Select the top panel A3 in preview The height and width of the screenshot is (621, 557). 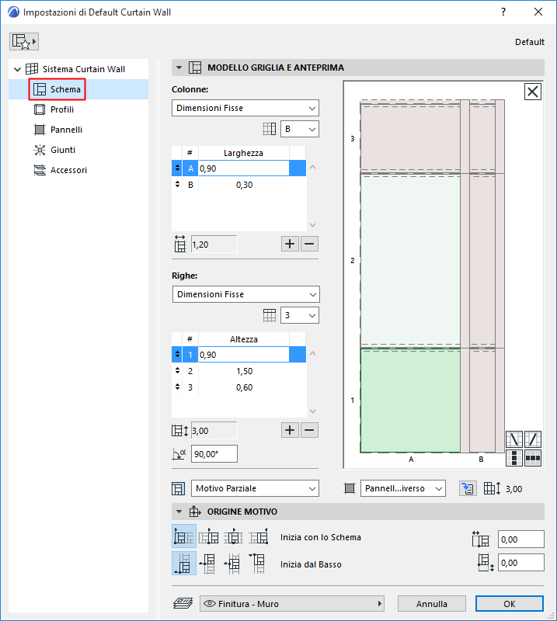410,138
